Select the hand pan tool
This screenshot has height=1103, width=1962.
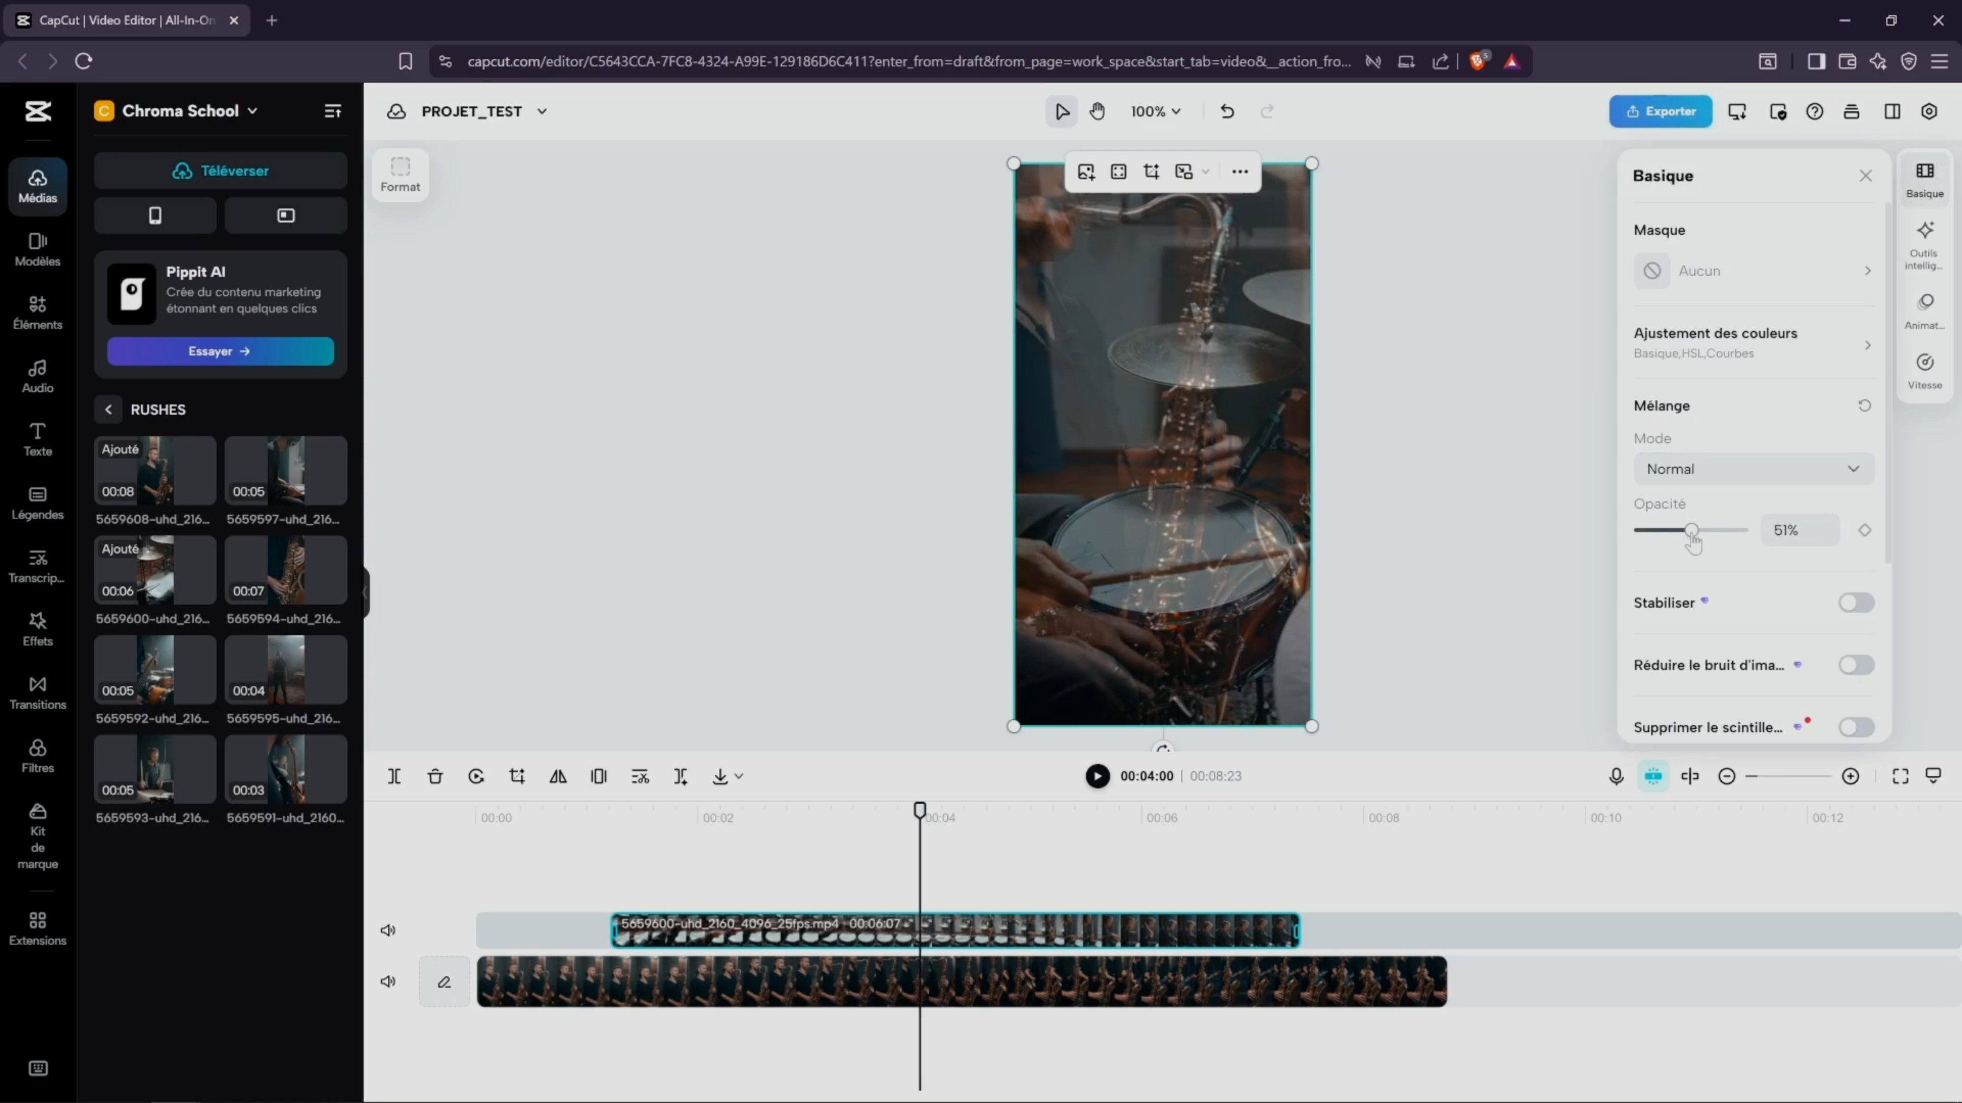click(1097, 111)
